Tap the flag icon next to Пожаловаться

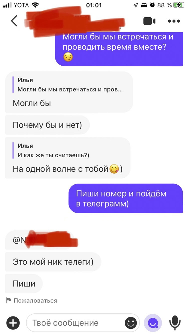tap(8, 300)
